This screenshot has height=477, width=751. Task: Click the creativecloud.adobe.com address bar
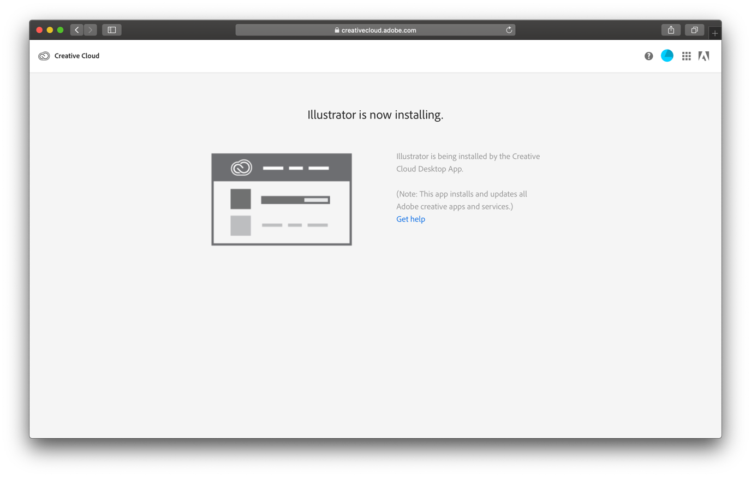(x=375, y=30)
